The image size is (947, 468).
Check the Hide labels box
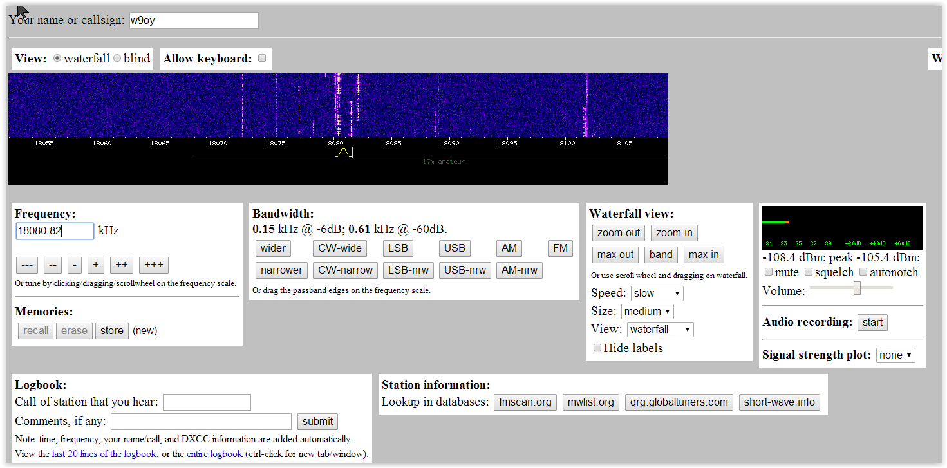(597, 348)
